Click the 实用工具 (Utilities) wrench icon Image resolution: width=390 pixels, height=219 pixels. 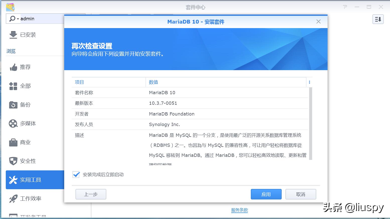click(31, 180)
